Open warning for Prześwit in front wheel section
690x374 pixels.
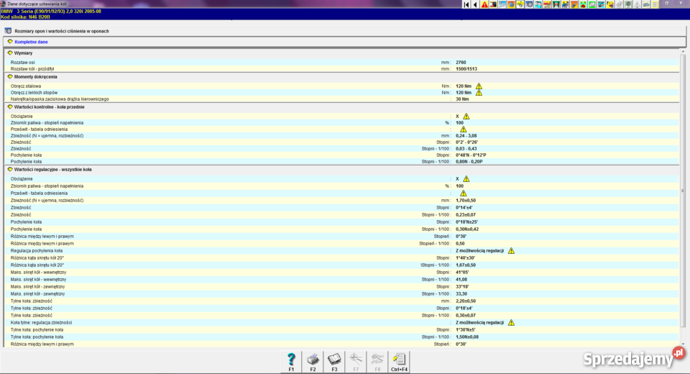tap(463, 129)
